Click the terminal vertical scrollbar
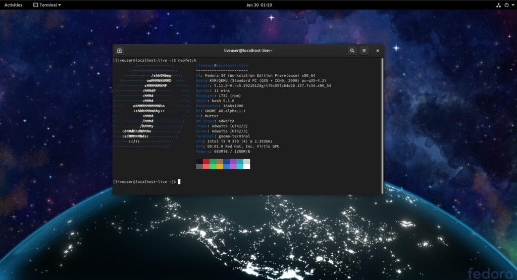Screen dimensions: 517x280 tap(382, 125)
